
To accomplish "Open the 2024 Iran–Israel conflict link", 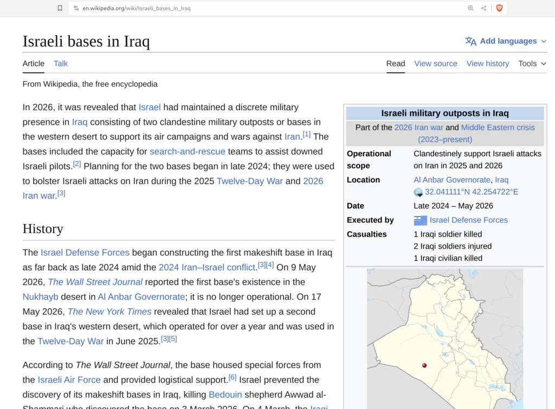I will [x=207, y=267].
